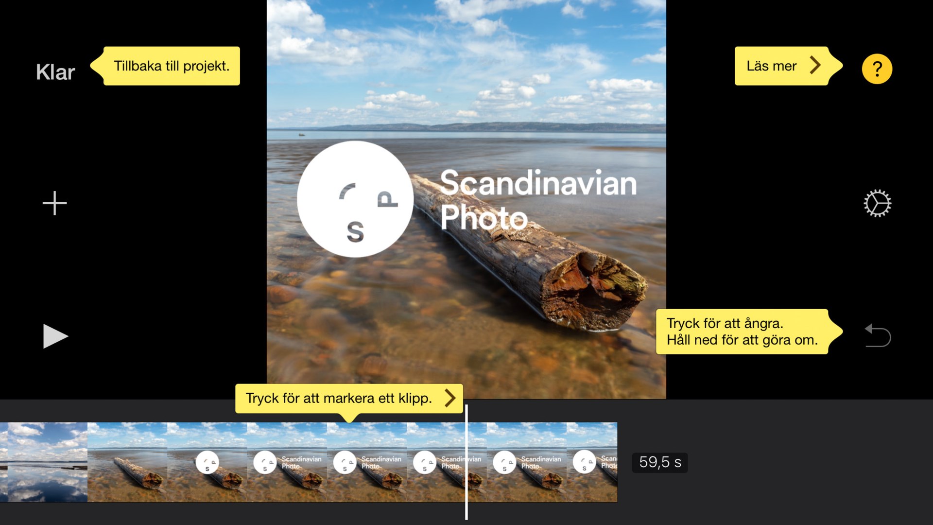The image size is (933, 525).
Task: Add media with the plus icon
Action: (x=54, y=203)
